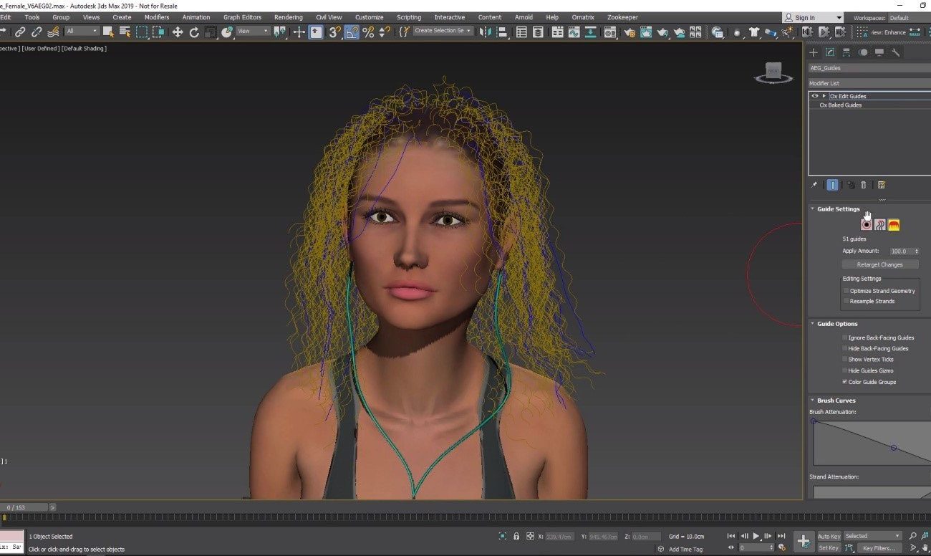The height and width of the screenshot is (556, 931).
Task: Choose the Select Object arrow tool
Action: (108, 32)
